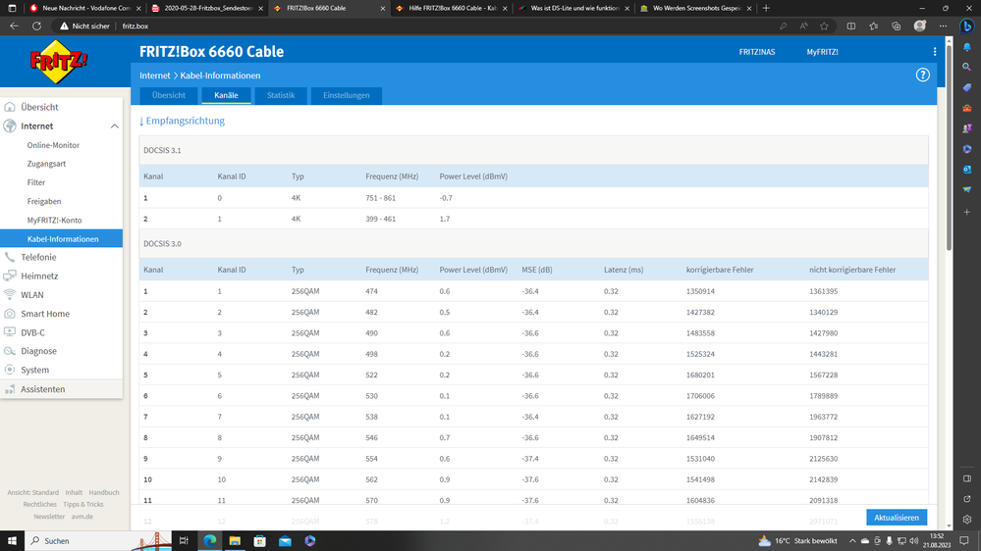Click the Smart Home icon in the sidebar
Screen dimensions: 981x551
10,314
